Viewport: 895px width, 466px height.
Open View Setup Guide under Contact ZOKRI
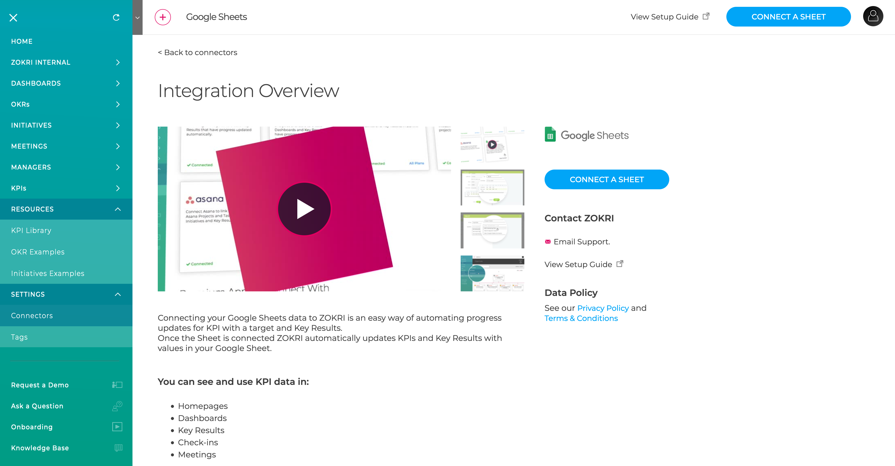point(578,264)
